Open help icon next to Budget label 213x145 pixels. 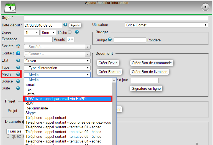(110, 39)
